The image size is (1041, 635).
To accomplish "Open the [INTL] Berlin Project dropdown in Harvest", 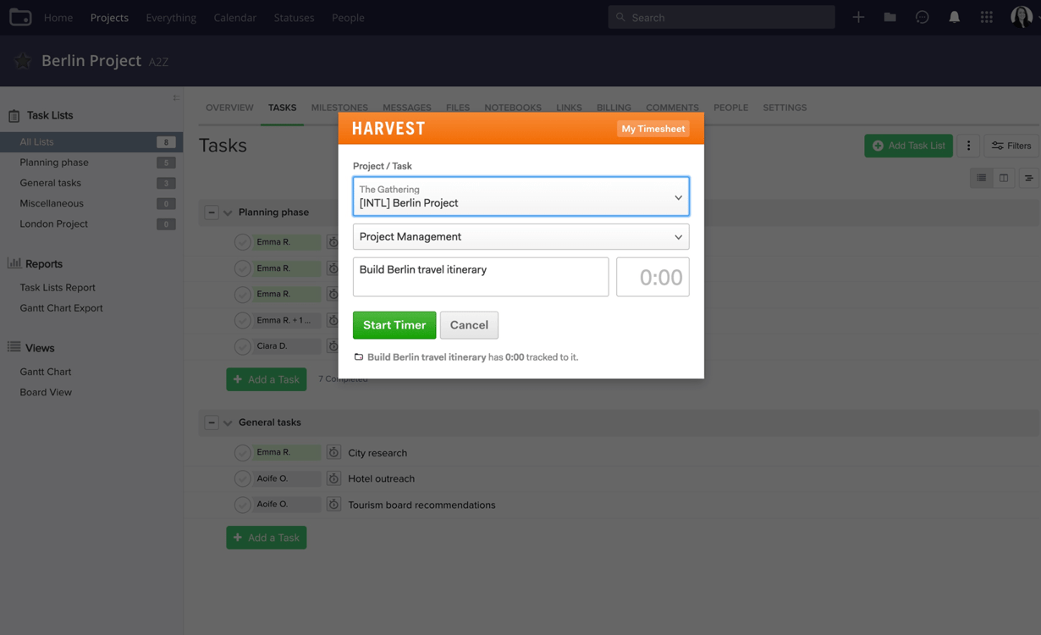I will (520, 196).
